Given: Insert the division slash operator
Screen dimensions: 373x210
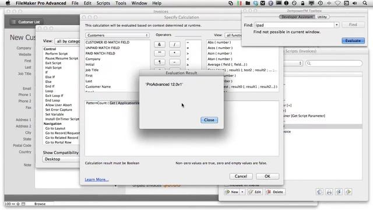Looking at the screenshot, I should click(174, 44).
